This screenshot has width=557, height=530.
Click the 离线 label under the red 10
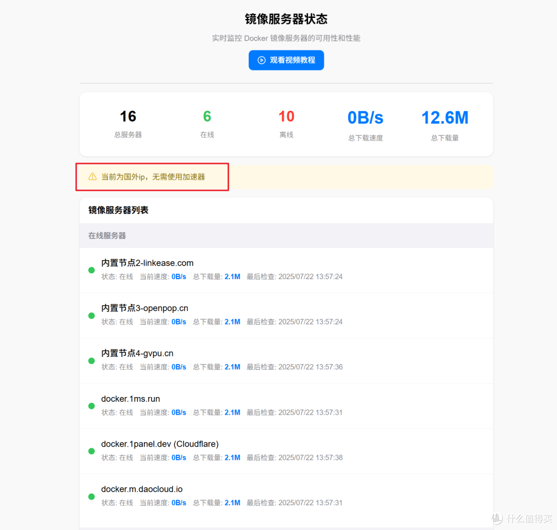pos(286,135)
